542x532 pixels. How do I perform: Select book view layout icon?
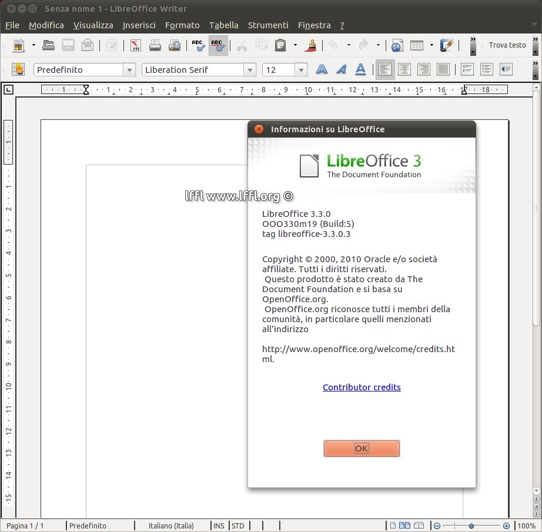[x=419, y=526]
